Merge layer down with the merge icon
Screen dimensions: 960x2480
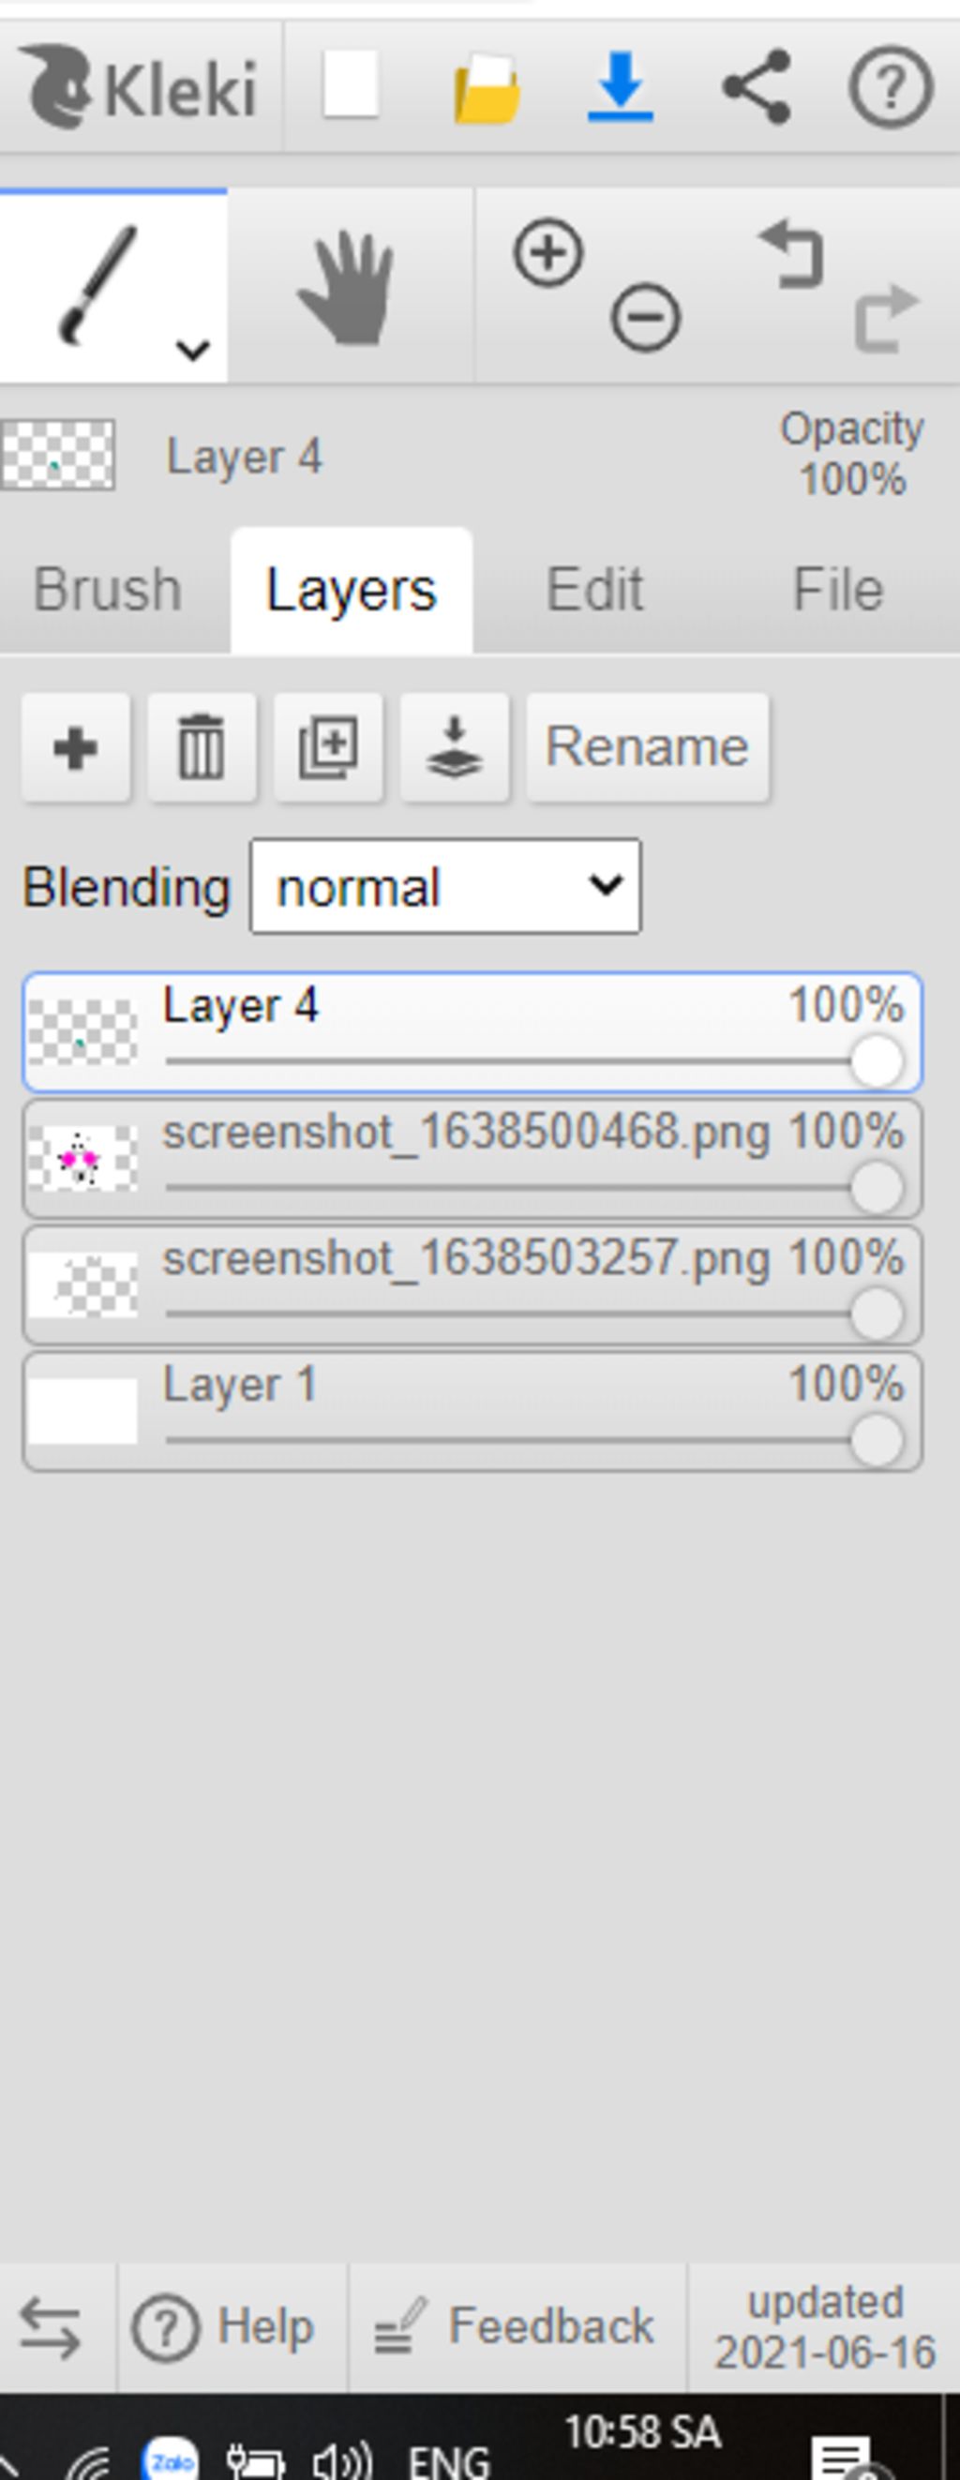455,748
